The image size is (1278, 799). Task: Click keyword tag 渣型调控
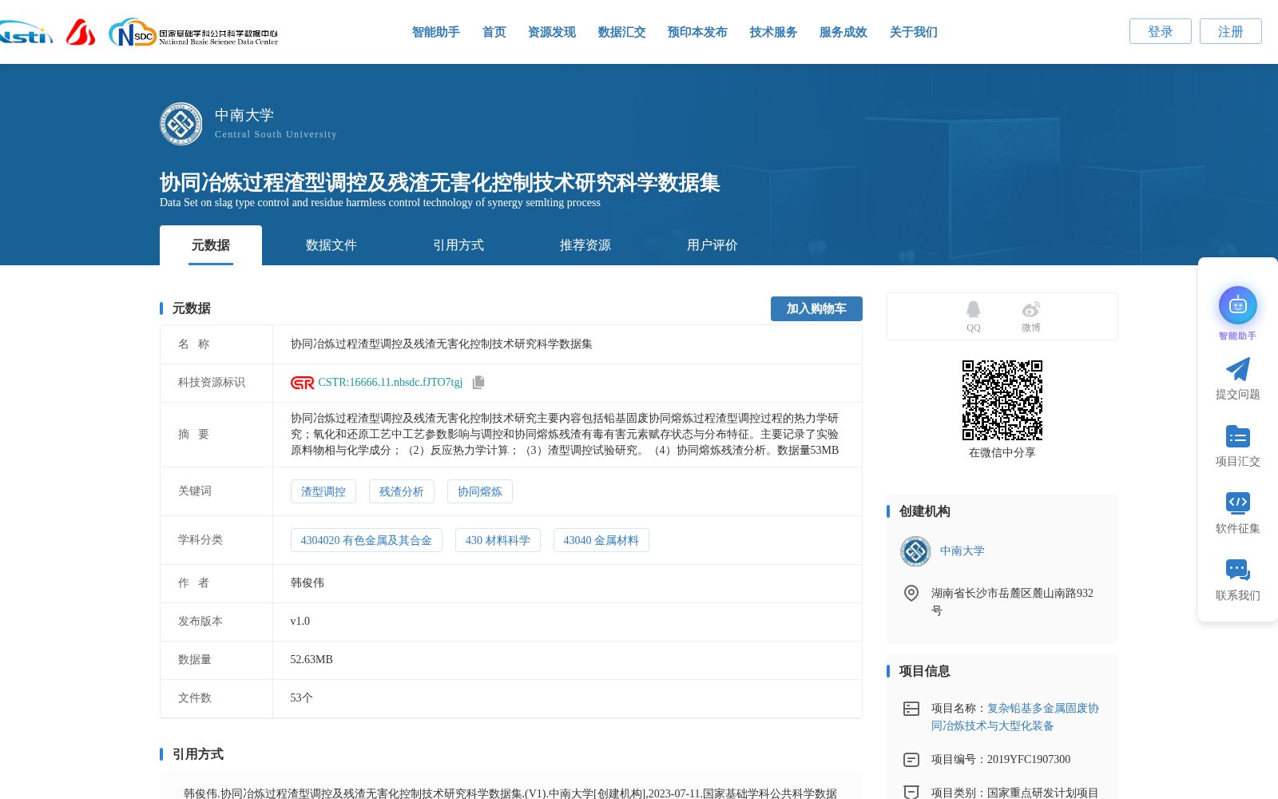(x=323, y=491)
